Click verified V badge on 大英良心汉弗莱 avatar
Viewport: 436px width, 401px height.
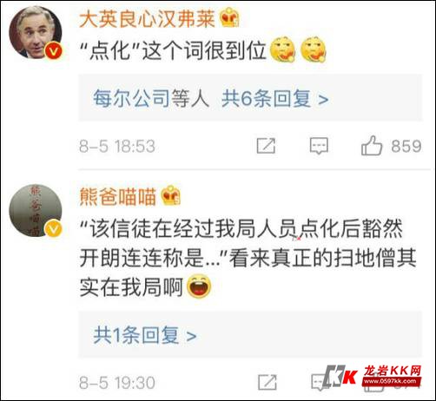point(54,51)
